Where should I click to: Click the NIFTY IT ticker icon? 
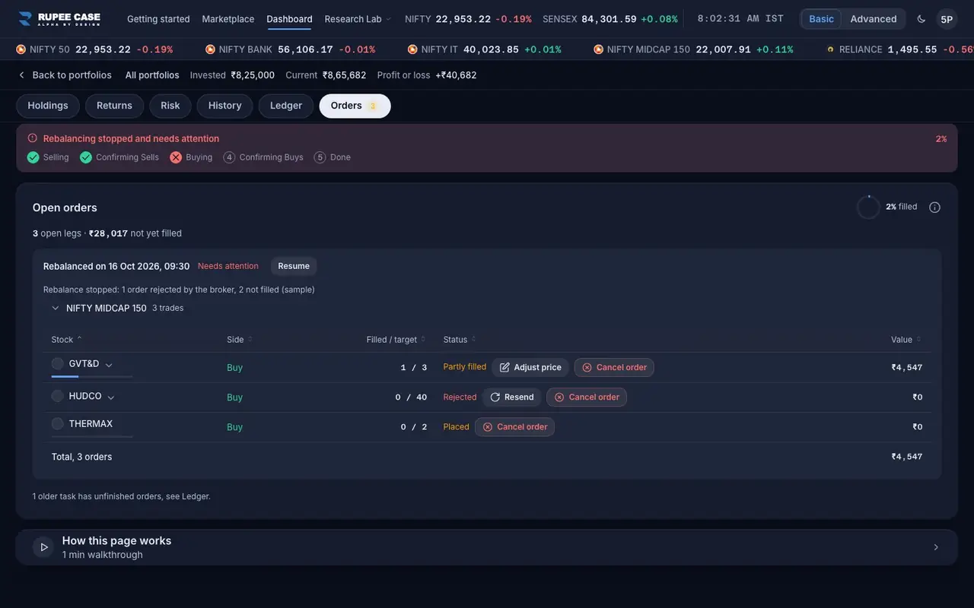tap(412, 49)
